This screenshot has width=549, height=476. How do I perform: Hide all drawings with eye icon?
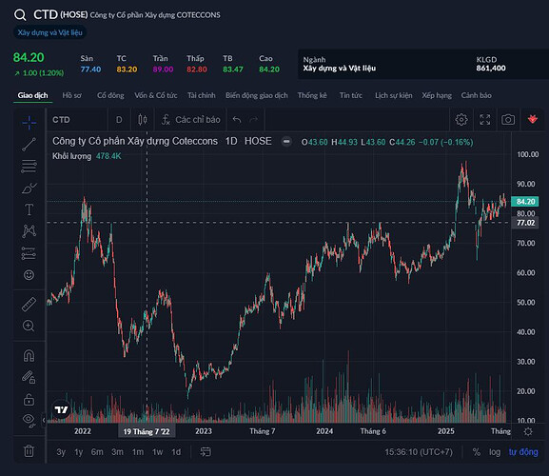(29, 420)
